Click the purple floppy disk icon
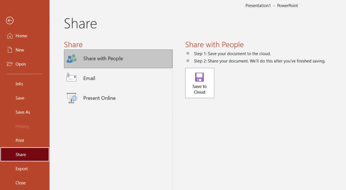Image resolution: width=346 pixels, height=190 pixels. pyautogui.click(x=199, y=77)
